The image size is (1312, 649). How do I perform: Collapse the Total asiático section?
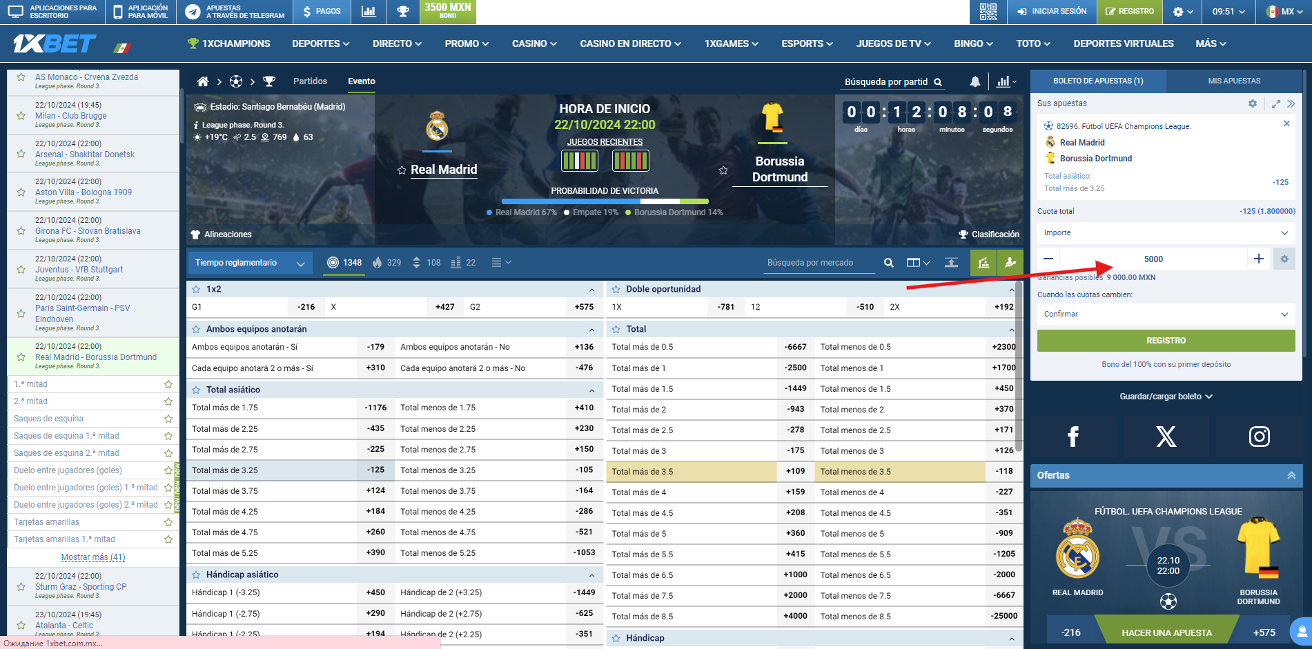[592, 390]
